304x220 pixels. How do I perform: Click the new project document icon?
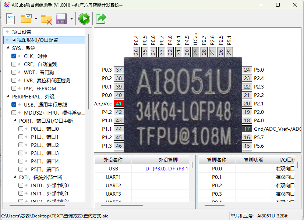point(10,19)
